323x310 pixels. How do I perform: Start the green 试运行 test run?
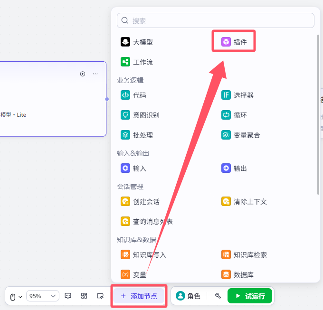250,296
